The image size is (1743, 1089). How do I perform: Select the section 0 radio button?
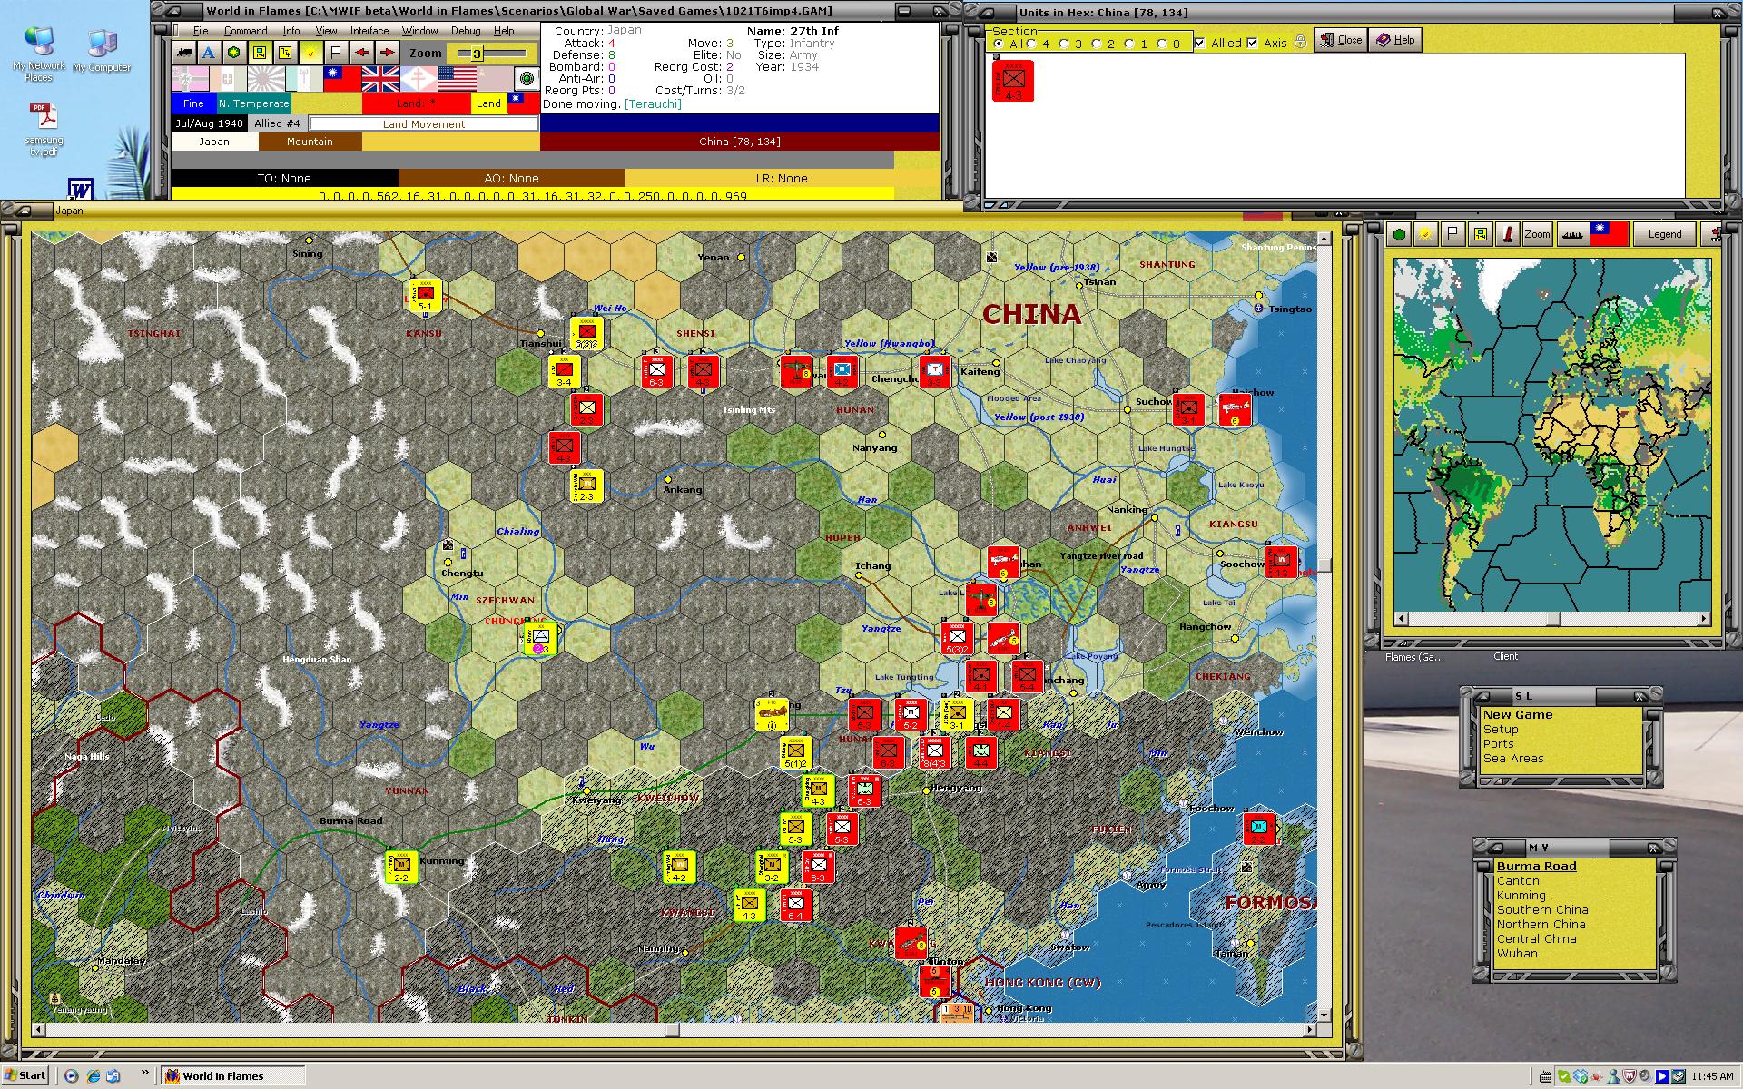tap(1162, 44)
